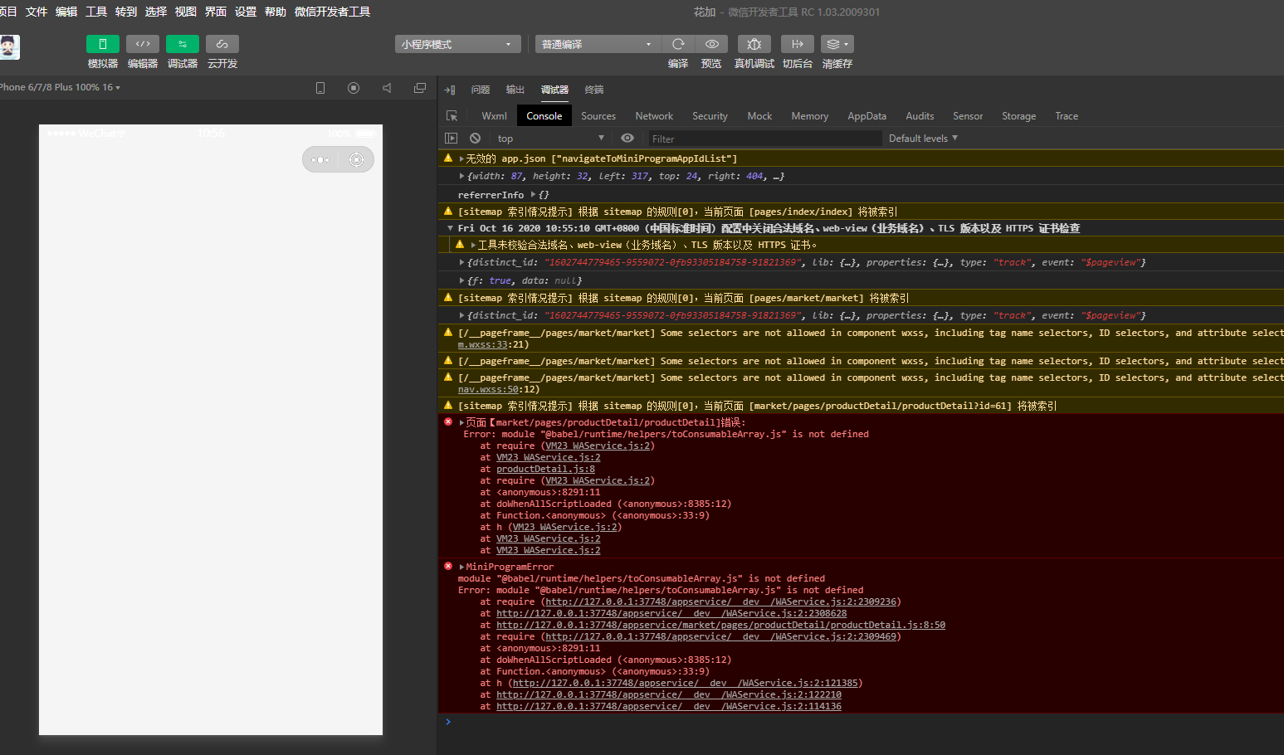The image size is (1284, 755).
Task: Open the 设置 menu
Action: click(x=246, y=12)
